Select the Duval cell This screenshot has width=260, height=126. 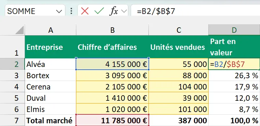click(50, 98)
